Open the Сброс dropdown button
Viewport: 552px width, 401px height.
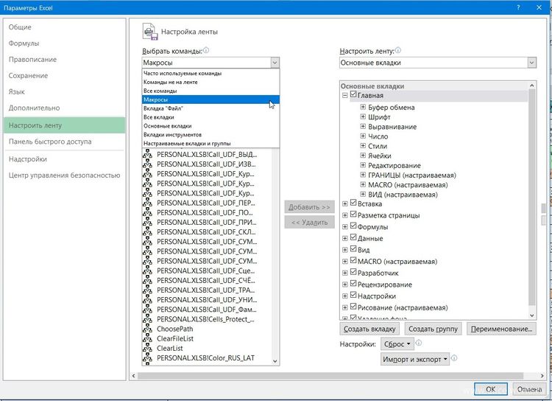click(x=397, y=344)
